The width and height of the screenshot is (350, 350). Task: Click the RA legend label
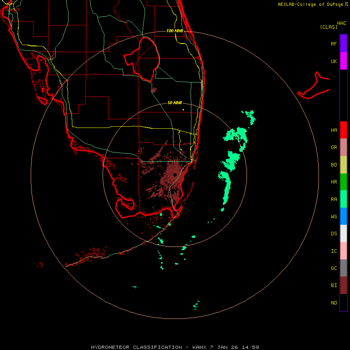[334, 199]
